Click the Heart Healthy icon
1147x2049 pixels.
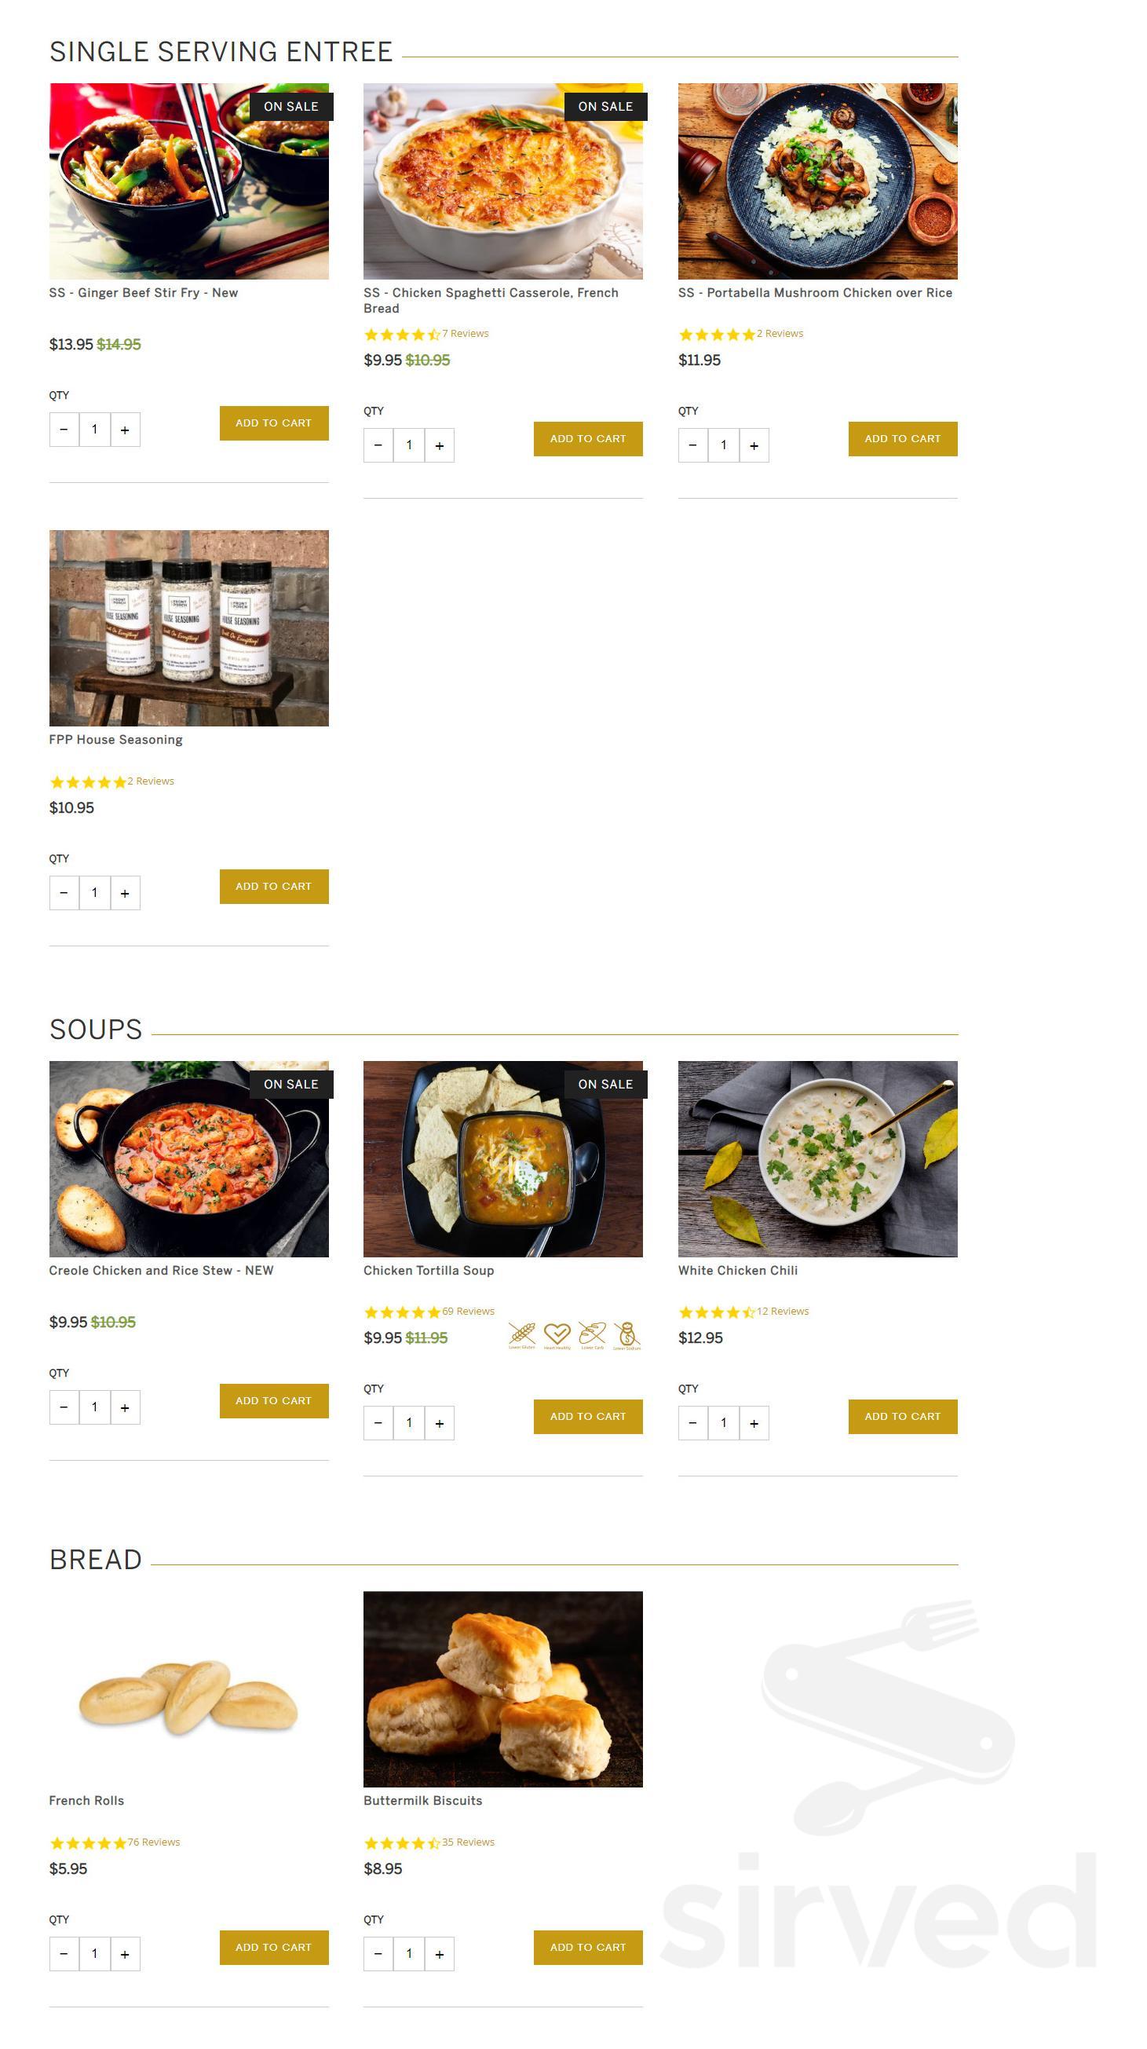pos(557,1336)
